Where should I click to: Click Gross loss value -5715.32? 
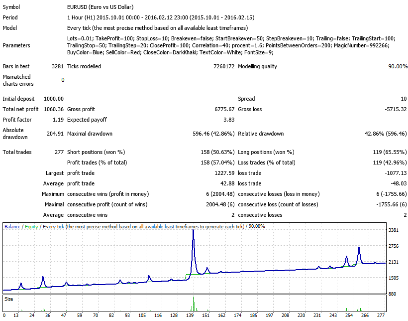[x=396, y=109]
